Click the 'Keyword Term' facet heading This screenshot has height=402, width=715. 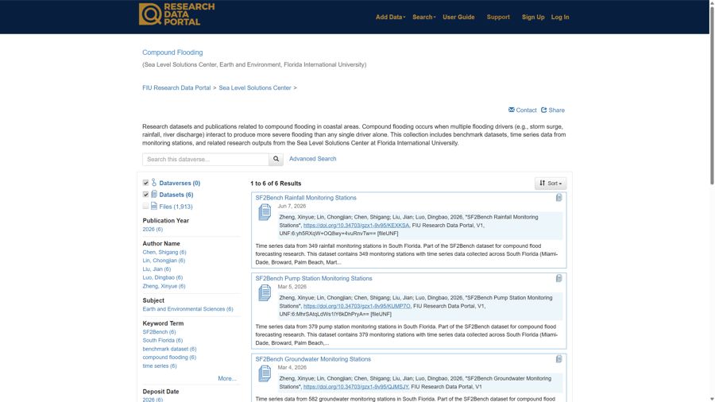(163, 323)
